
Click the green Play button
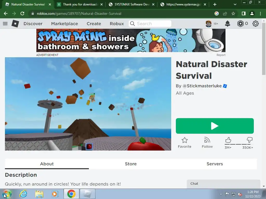[x=215, y=126]
